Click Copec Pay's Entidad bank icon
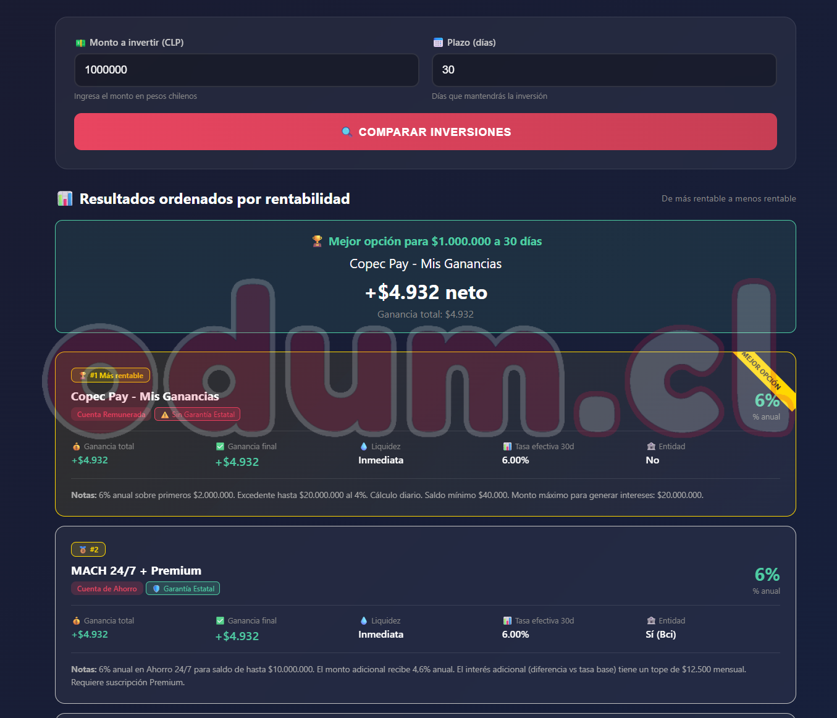The height and width of the screenshot is (718, 837). coord(651,447)
